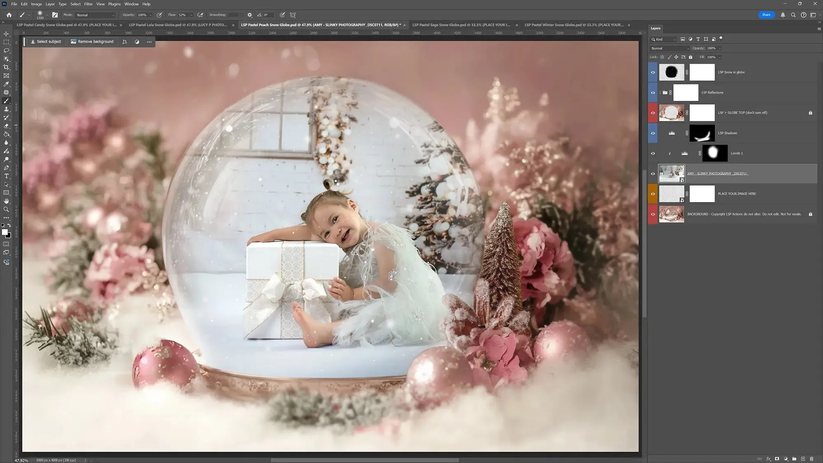Swap foreground and background colors
The image size is (823, 463).
click(x=9, y=226)
